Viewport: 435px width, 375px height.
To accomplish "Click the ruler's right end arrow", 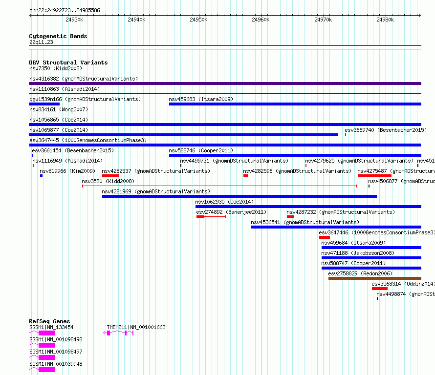I will (419, 15).
